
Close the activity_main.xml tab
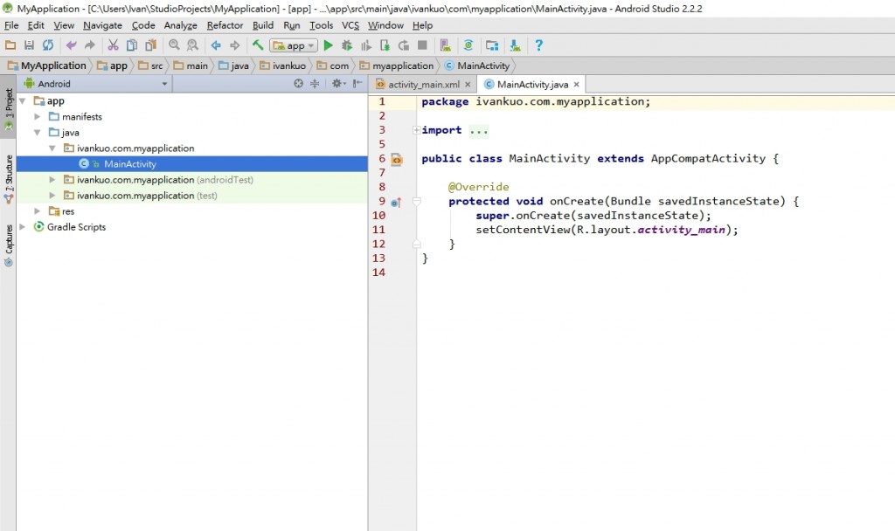click(x=468, y=85)
